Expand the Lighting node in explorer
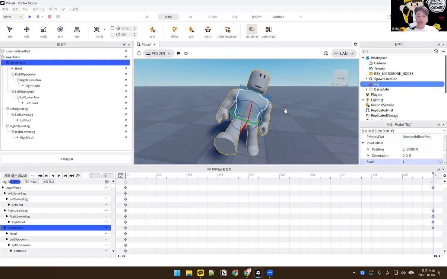447x279 pixels. coord(363,100)
